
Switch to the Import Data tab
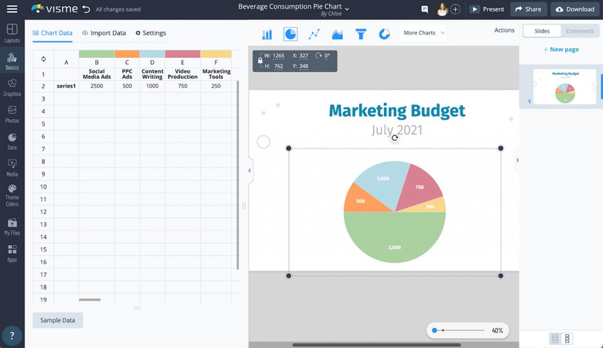(104, 33)
